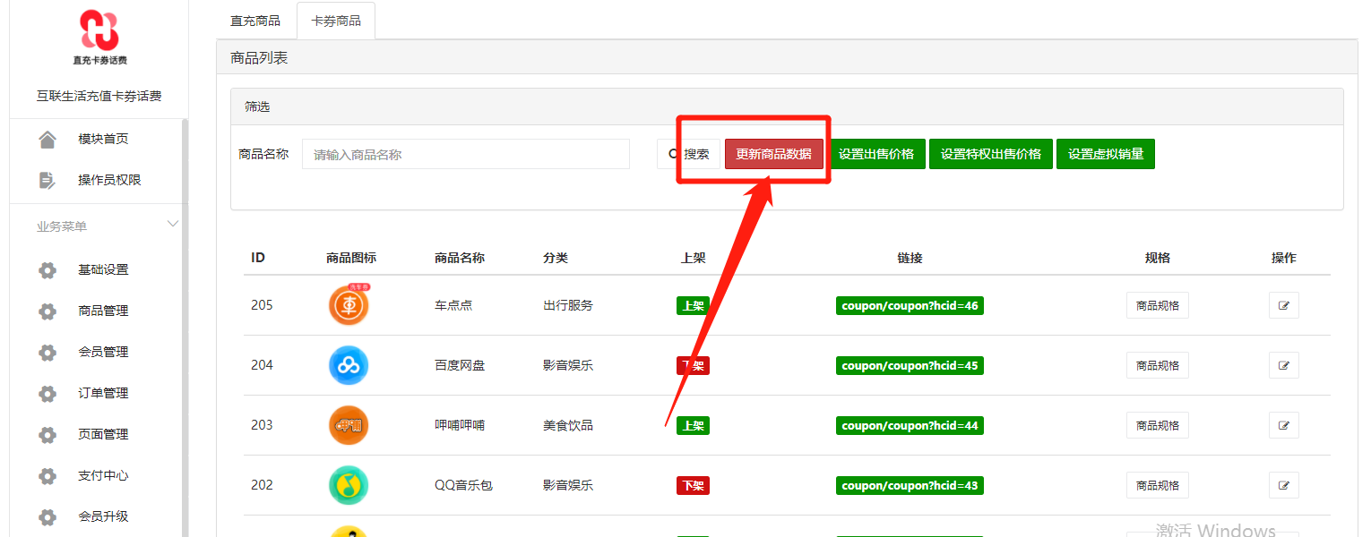Image resolution: width=1371 pixels, height=537 pixels.
Task: Click the red 更新商品数据 button
Action: 774,154
